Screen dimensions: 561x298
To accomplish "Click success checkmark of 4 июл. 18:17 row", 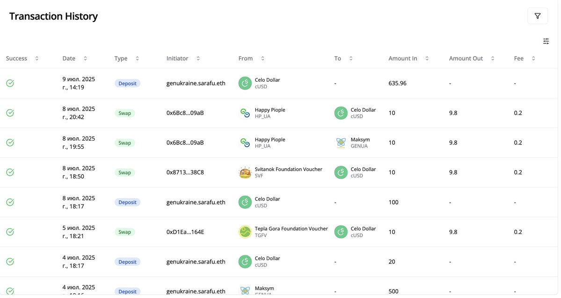I will coord(10,262).
